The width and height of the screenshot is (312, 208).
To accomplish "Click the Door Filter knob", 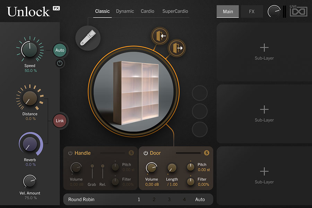I will (191, 182).
